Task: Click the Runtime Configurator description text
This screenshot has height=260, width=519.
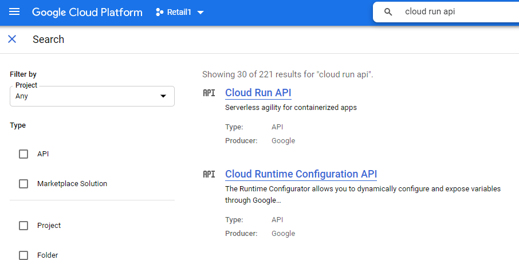Action: coord(363,195)
